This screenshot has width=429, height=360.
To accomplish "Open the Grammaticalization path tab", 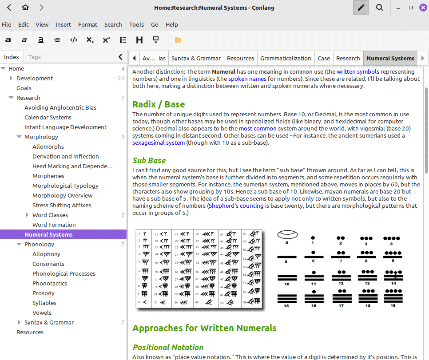I will click(286, 58).
